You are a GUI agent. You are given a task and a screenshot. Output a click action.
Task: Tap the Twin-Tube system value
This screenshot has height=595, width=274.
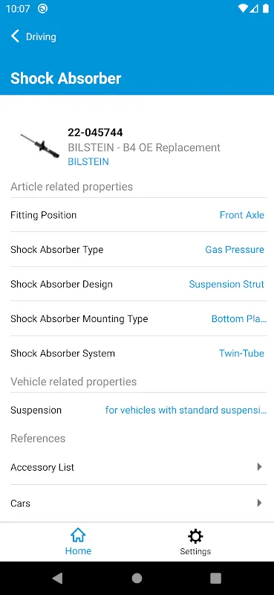tap(241, 353)
